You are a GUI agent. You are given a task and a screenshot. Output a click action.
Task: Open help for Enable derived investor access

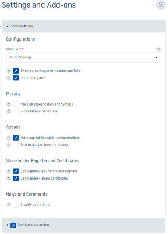9,145
